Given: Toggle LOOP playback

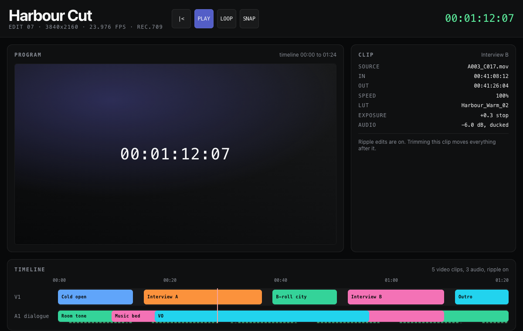Looking at the screenshot, I should point(227,19).
